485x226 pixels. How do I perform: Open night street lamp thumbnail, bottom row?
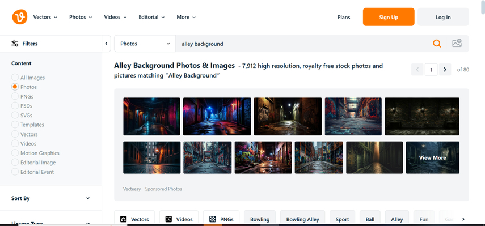[x=151, y=157]
